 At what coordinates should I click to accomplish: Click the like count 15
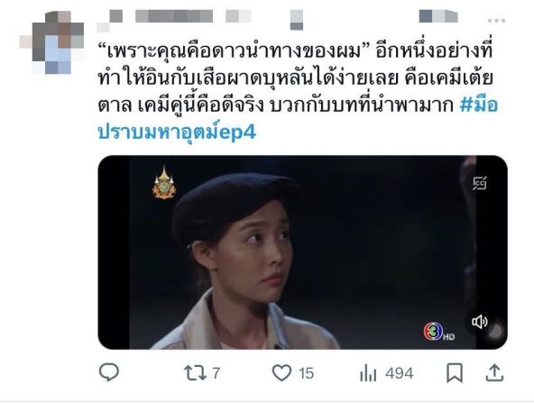pos(306,373)
